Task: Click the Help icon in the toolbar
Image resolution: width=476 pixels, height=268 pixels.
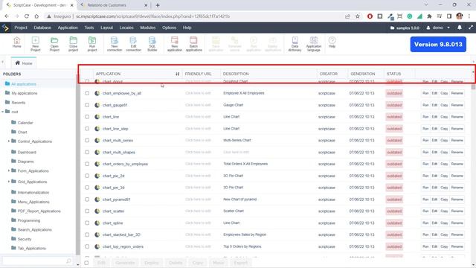Action: [332, 42]
